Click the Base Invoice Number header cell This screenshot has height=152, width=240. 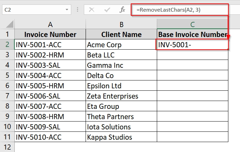pyautogui.click(x=192, y=34)
